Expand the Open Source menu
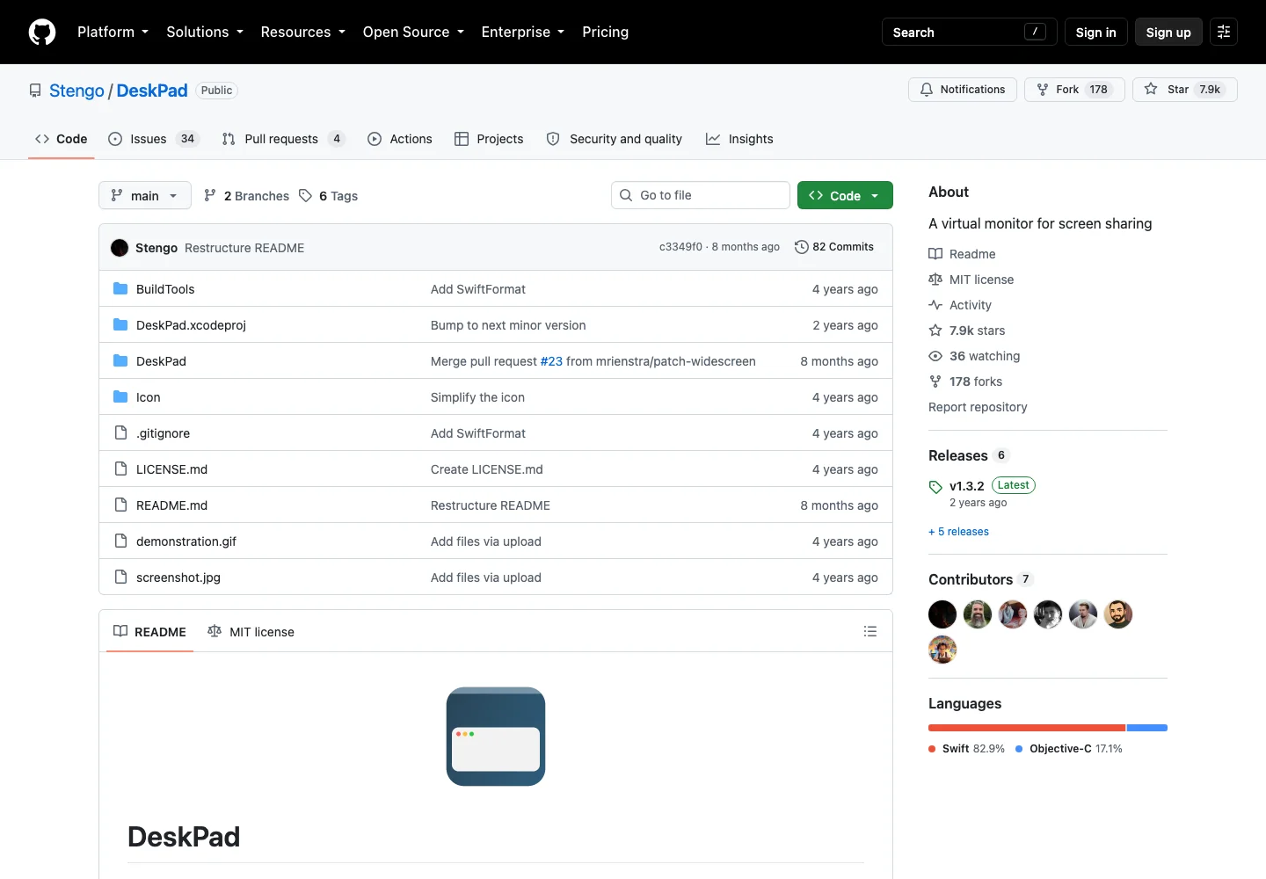Image resolution: width=1266 pixels, height=879 pixels. (x=413, y=32)
